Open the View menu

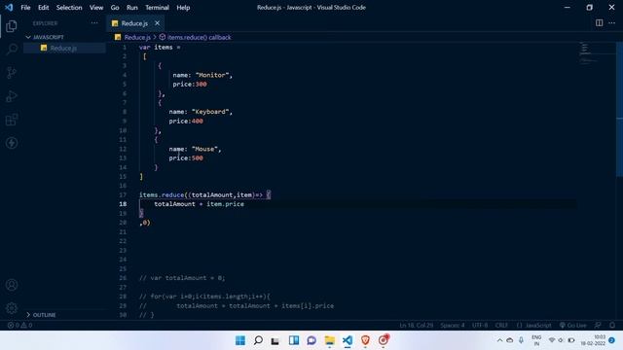coord(96,8)
